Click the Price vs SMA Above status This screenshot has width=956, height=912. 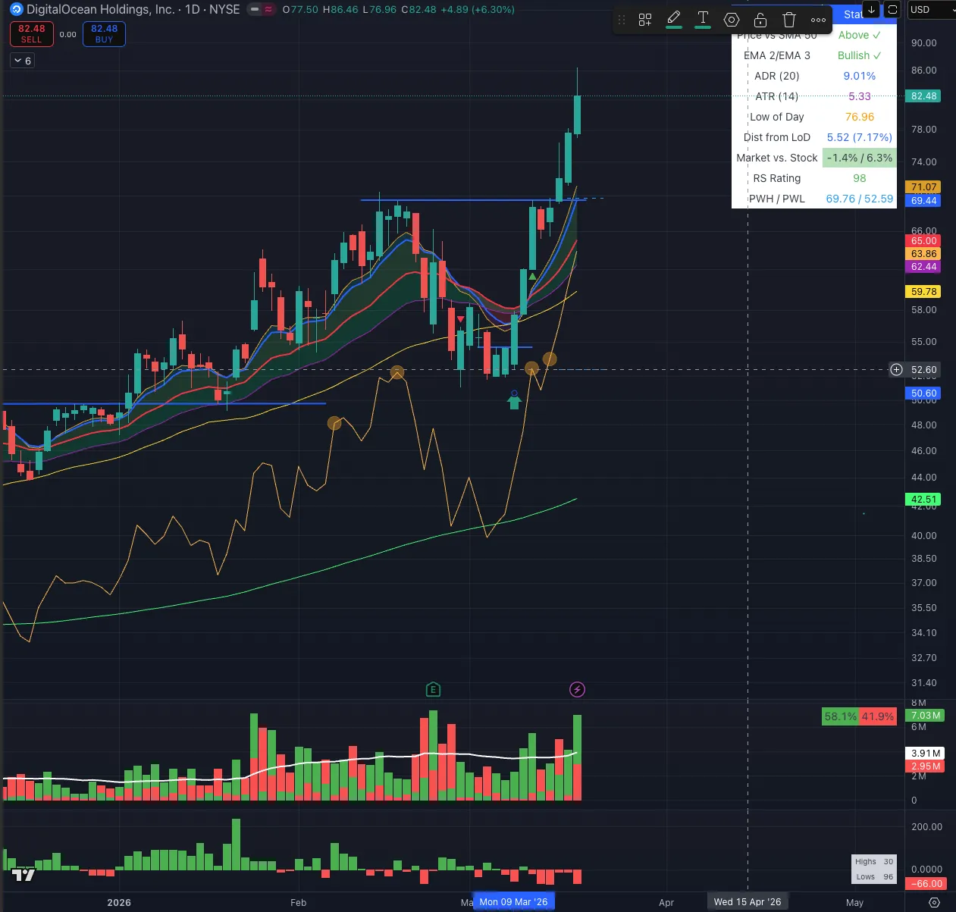(x=859, y=35)
